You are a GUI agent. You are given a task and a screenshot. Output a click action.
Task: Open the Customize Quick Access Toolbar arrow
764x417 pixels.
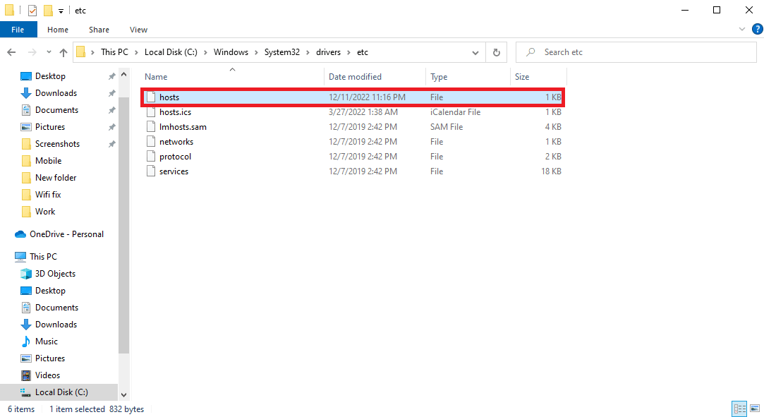click(61, 11)
